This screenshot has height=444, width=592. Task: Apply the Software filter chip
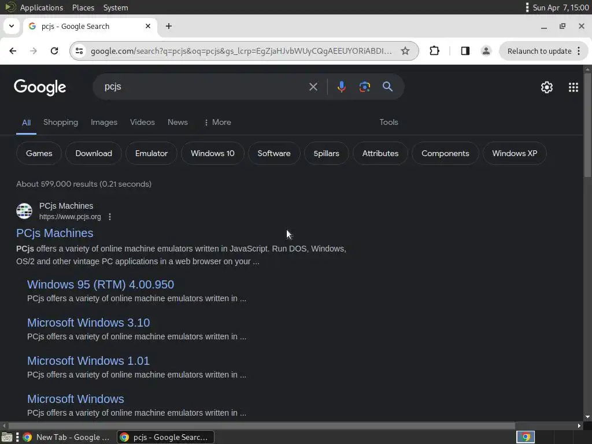click(273, 153)
